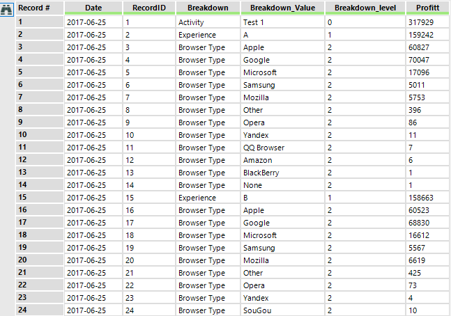The height and width of the screenshot is (316, 451).
Task: Select row header for record 15
Action: click(x=39, y=198)
